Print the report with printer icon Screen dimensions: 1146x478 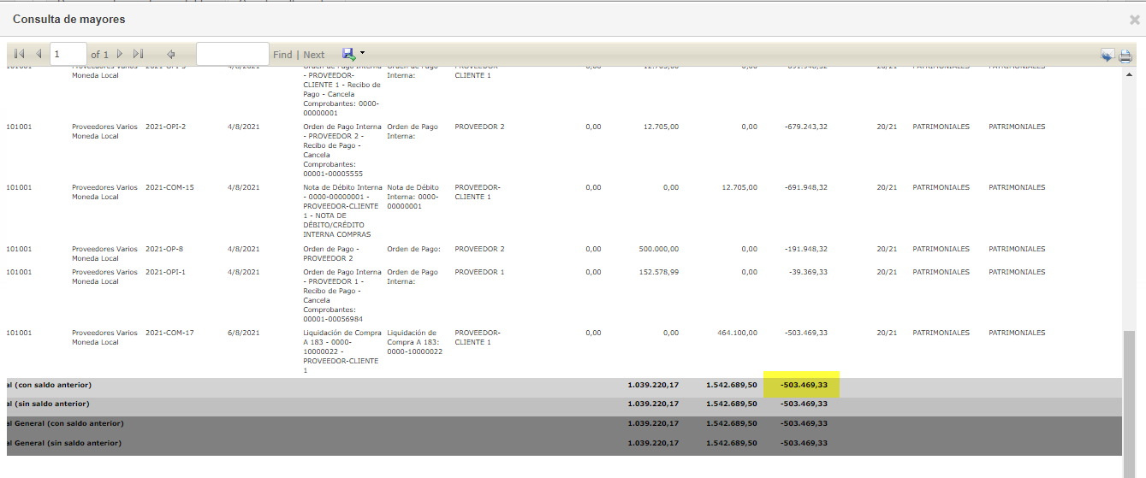[1125, 56]
